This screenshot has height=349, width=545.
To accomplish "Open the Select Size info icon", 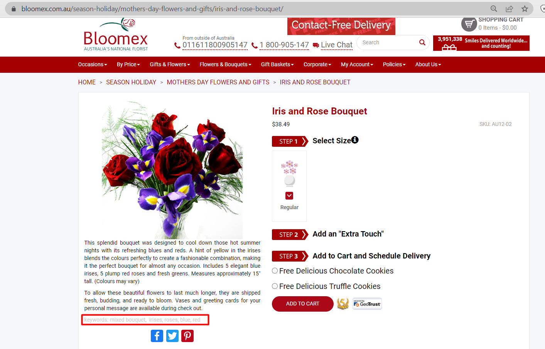I will (355, 140).
